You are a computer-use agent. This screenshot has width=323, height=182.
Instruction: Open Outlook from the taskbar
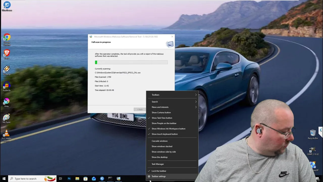pyautogui.click(x=94, y=179)
